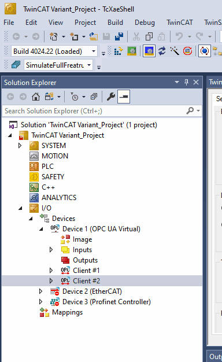
Task: Select Device 3 (Profinet Controller)
Action: point(106,302)
